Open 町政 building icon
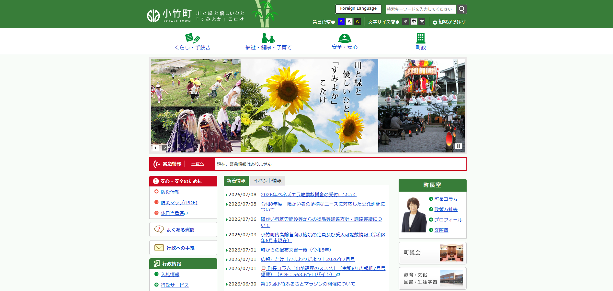Viewport: 613px width, 291px height. tap(421, 38)
